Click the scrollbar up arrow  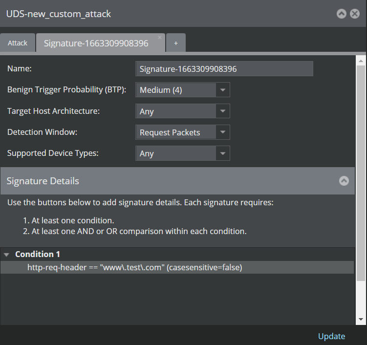[361, 61]
